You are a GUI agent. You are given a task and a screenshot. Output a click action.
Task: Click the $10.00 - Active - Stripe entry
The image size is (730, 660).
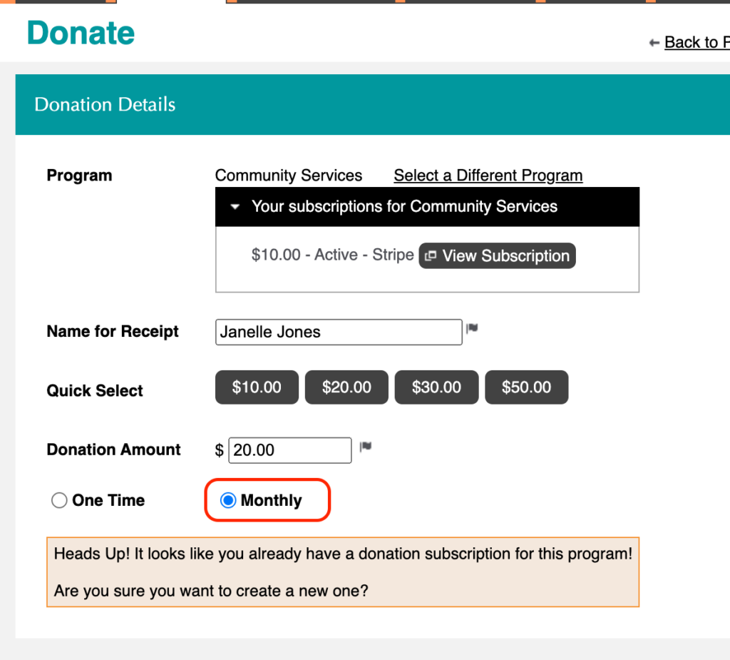332,255
